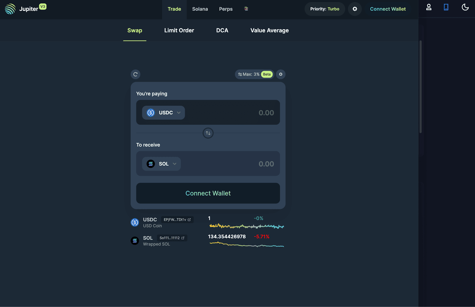This screenshot has width=475, height=307.
Task: Open swap settings gear beside Max slippage
Action: coord(281,74)
